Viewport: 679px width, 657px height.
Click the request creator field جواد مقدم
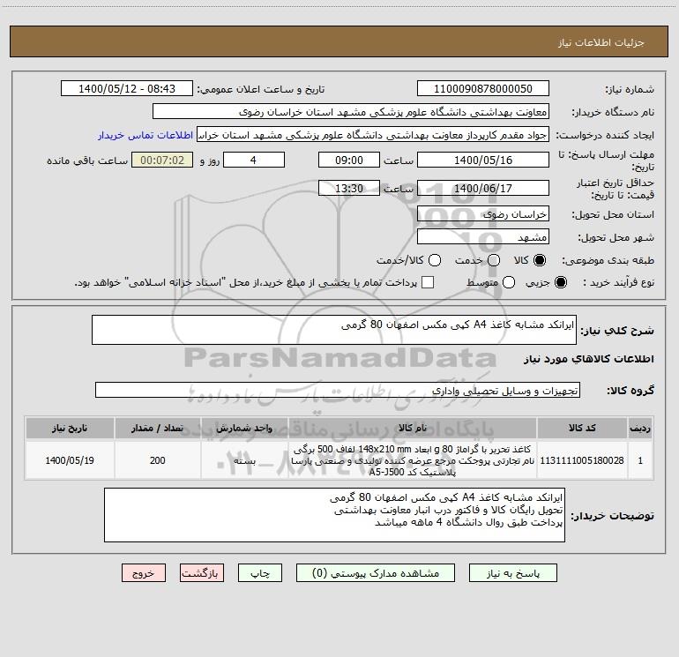373,135
